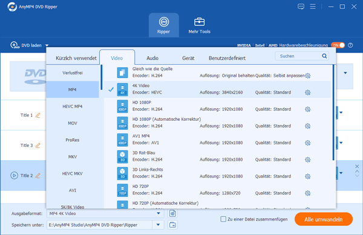Check Zu einer Datei zusammenfügen
Image resolution: width=363 pixels, height=235 pixels.
[223, 219]
